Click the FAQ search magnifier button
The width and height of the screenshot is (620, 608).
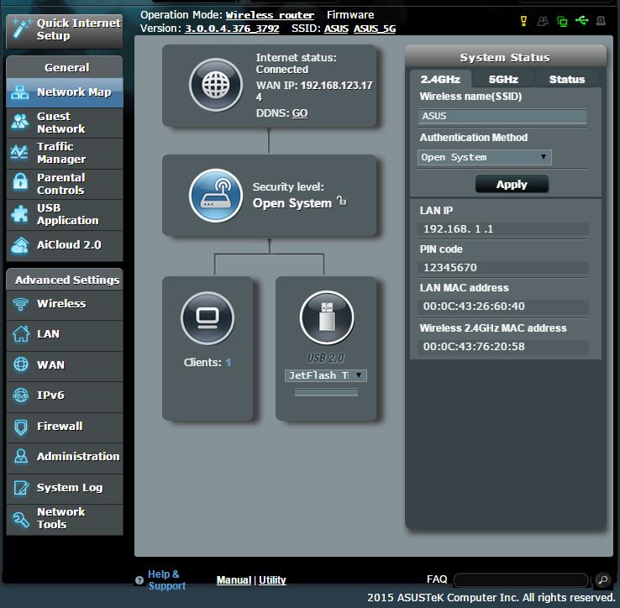602,580
